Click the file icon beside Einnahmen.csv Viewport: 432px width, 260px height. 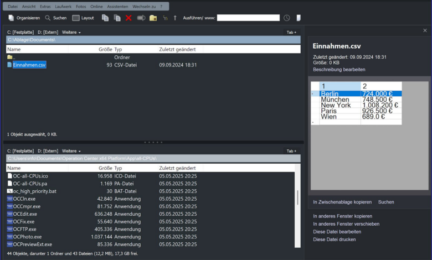click(x=9, y=65)
